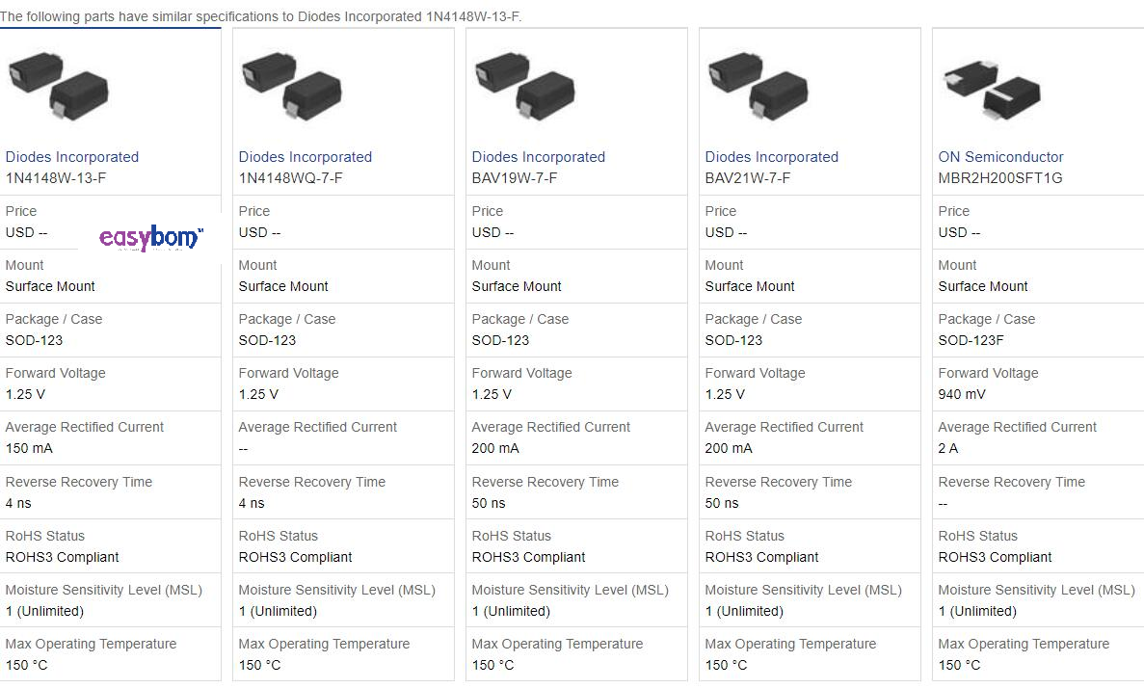Viewport: 1144px width, 688px height.
Task: Click the MBR2H200SFT1G product image
Action: 992,87
